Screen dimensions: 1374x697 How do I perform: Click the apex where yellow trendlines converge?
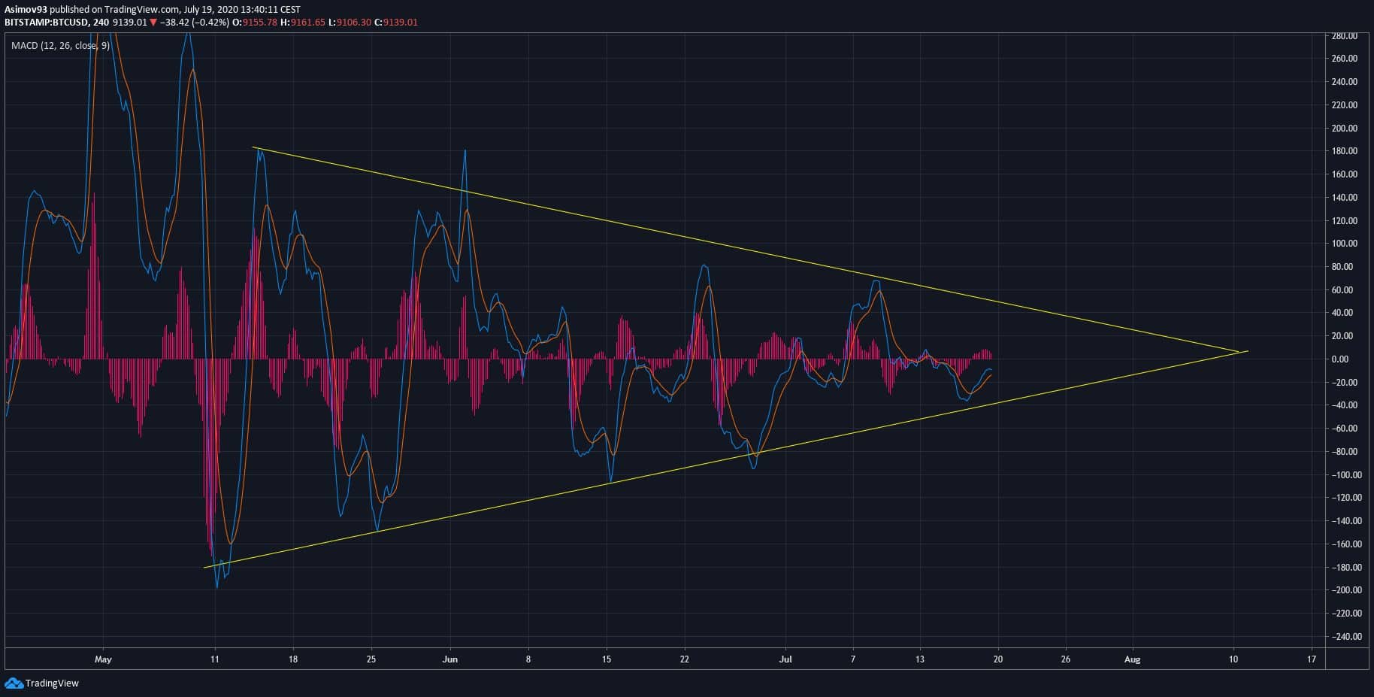[1239, 351]
